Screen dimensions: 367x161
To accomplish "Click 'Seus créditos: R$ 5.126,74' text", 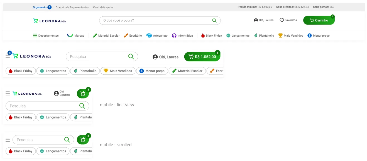I will click(x=292, y=7).
